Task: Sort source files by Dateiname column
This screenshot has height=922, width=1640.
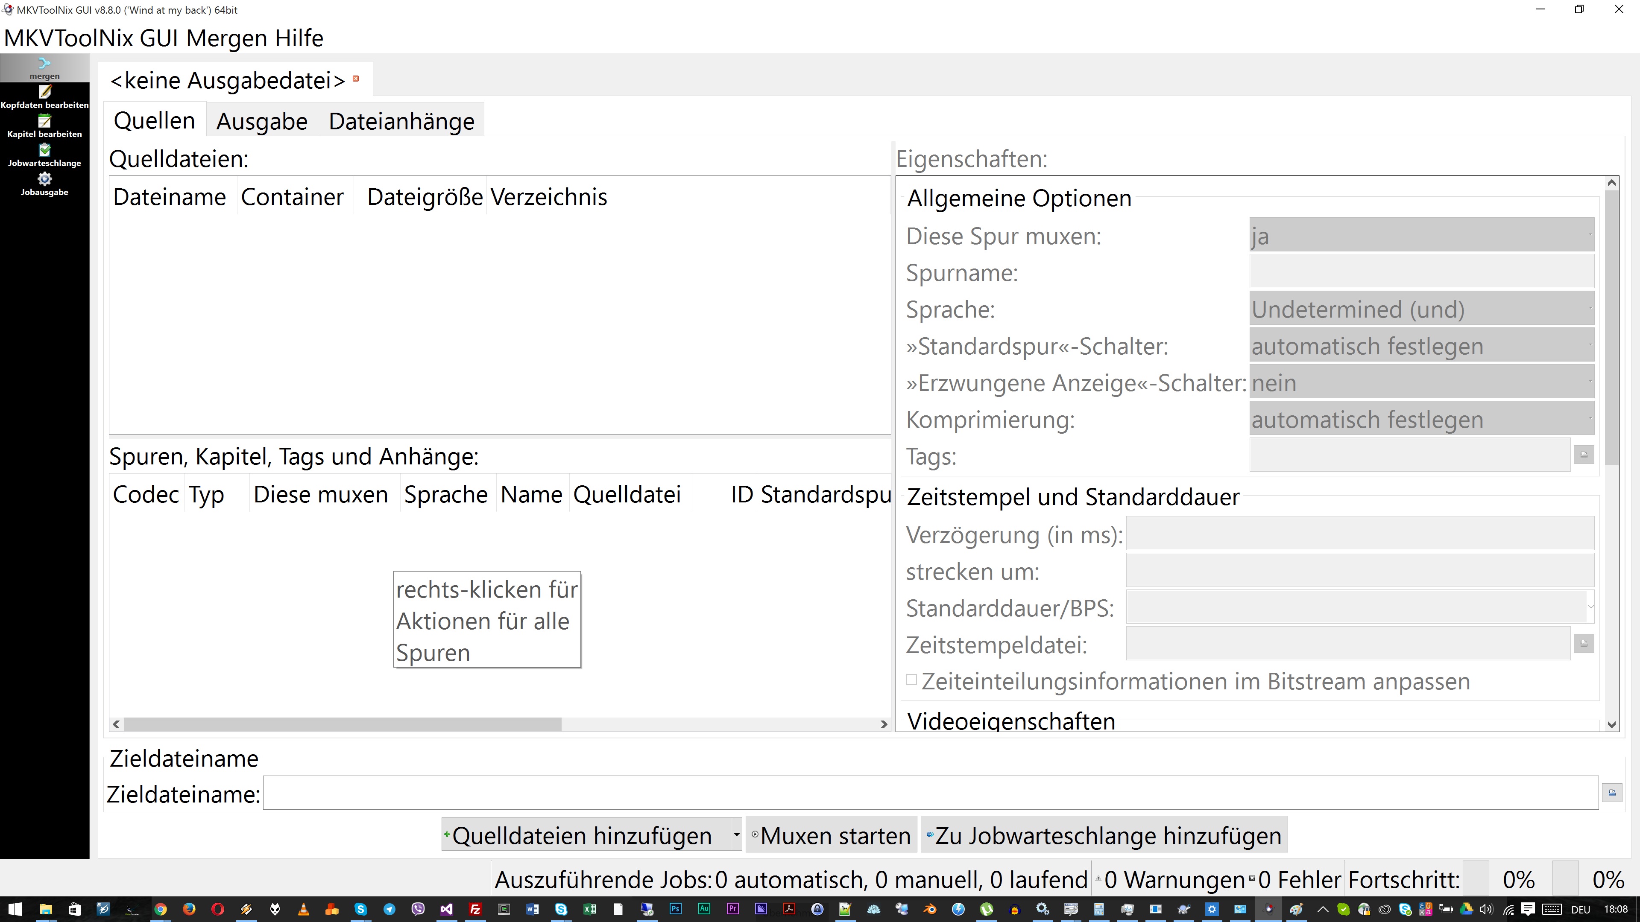Action: click(170, 196)
